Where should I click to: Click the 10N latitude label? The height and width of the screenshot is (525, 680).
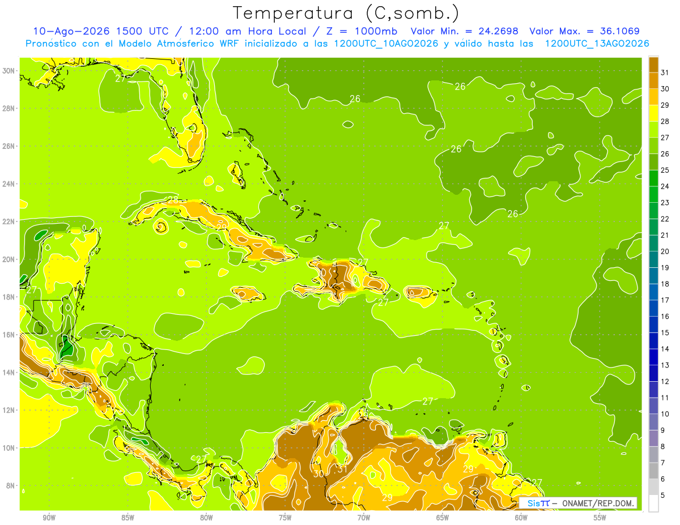[x=10, y=448]
